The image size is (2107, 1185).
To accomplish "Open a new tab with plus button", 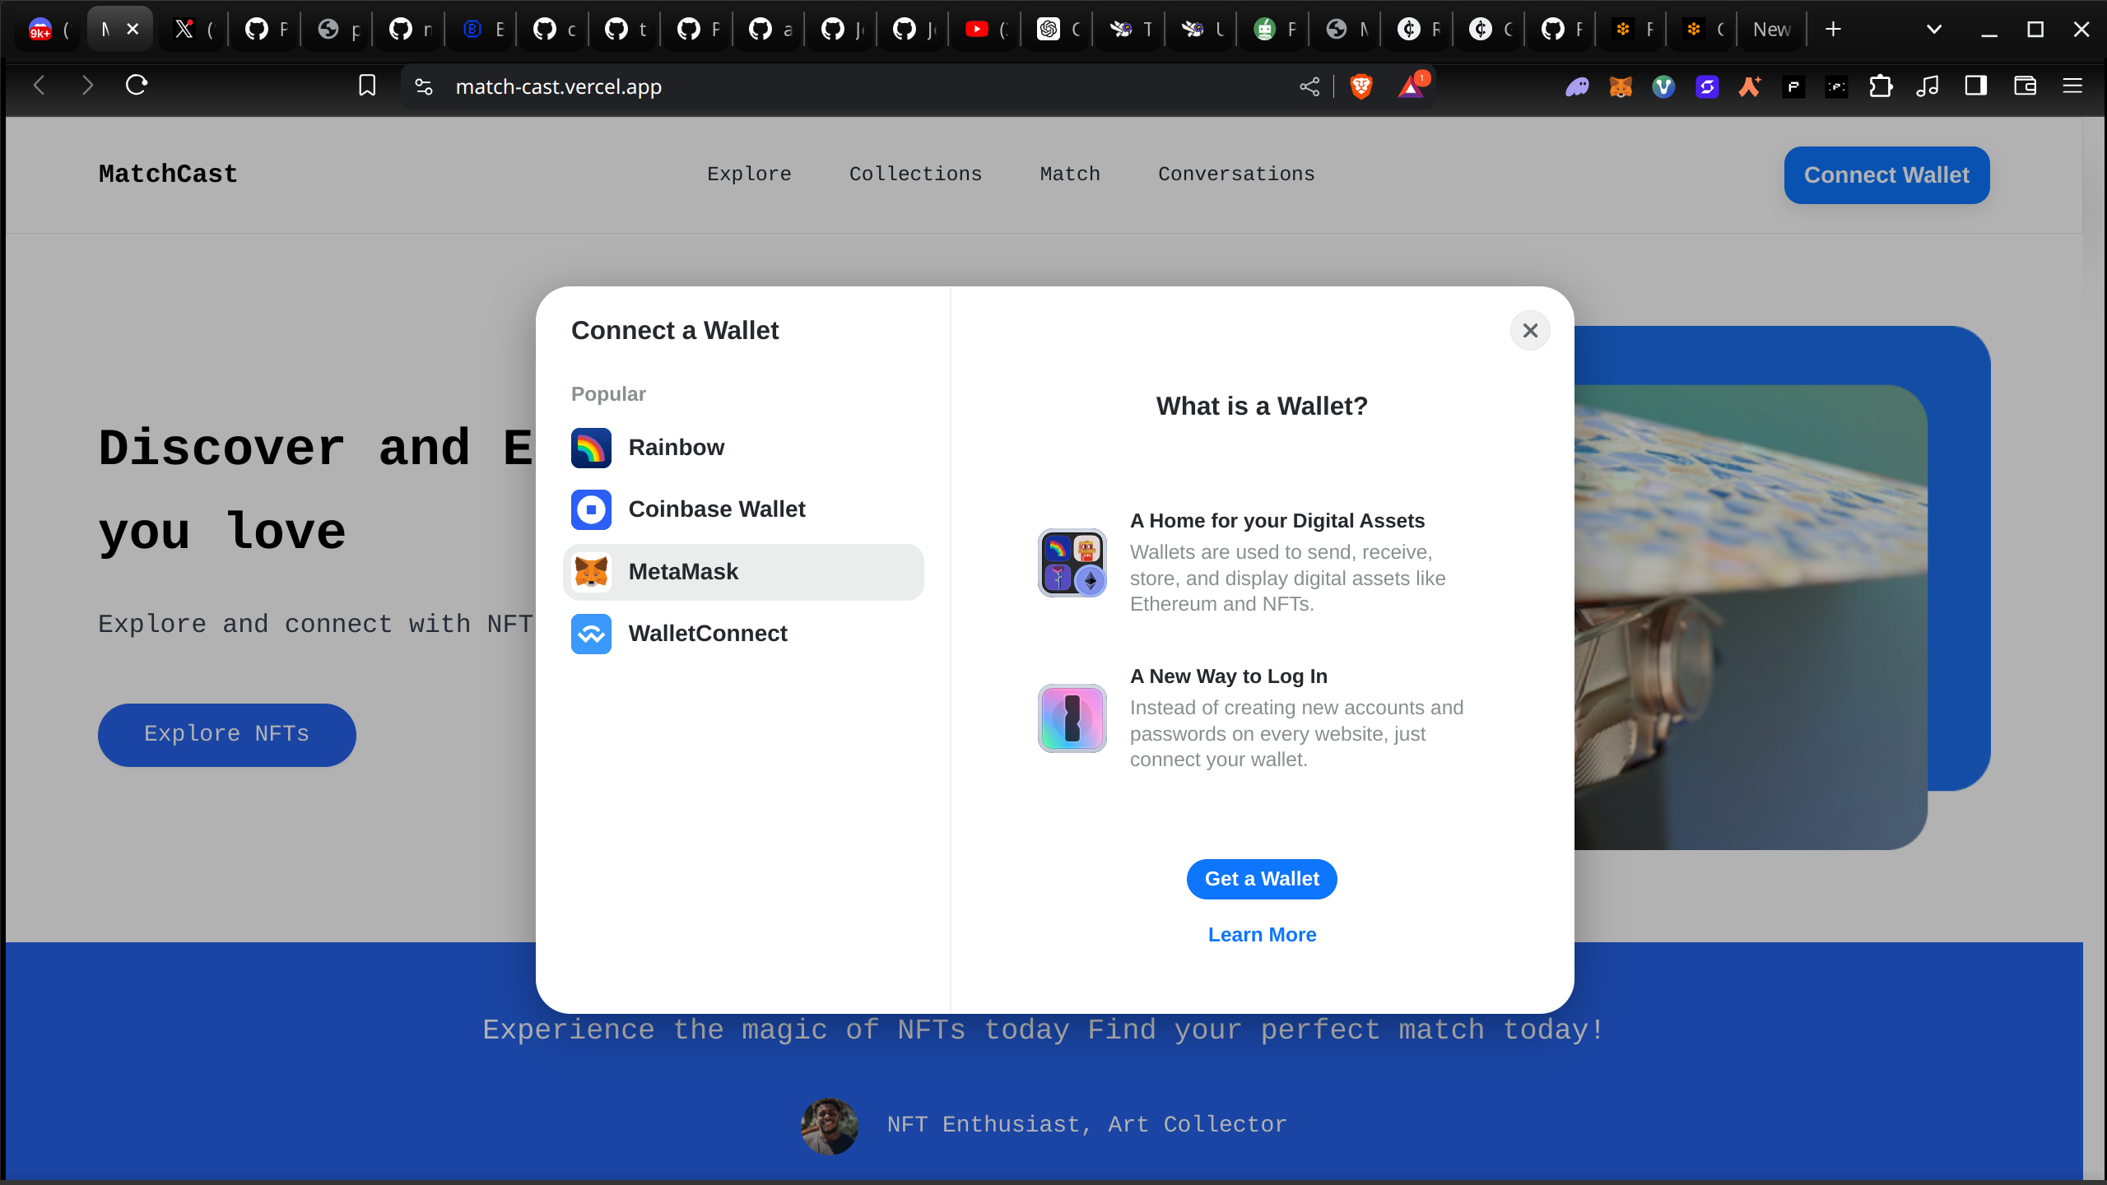I will tap(1833, 30).
